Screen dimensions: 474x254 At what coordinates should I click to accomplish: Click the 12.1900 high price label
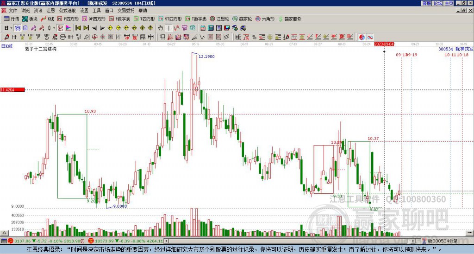[x=206, y=57]
